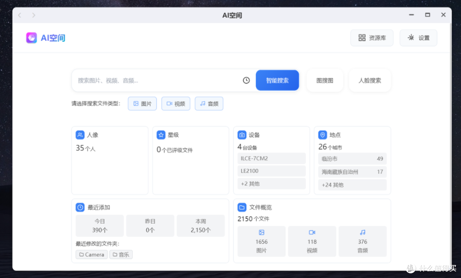Open 本周 2,150个 recent files
Screen dimensions: 461x278
tap(201, 226)
